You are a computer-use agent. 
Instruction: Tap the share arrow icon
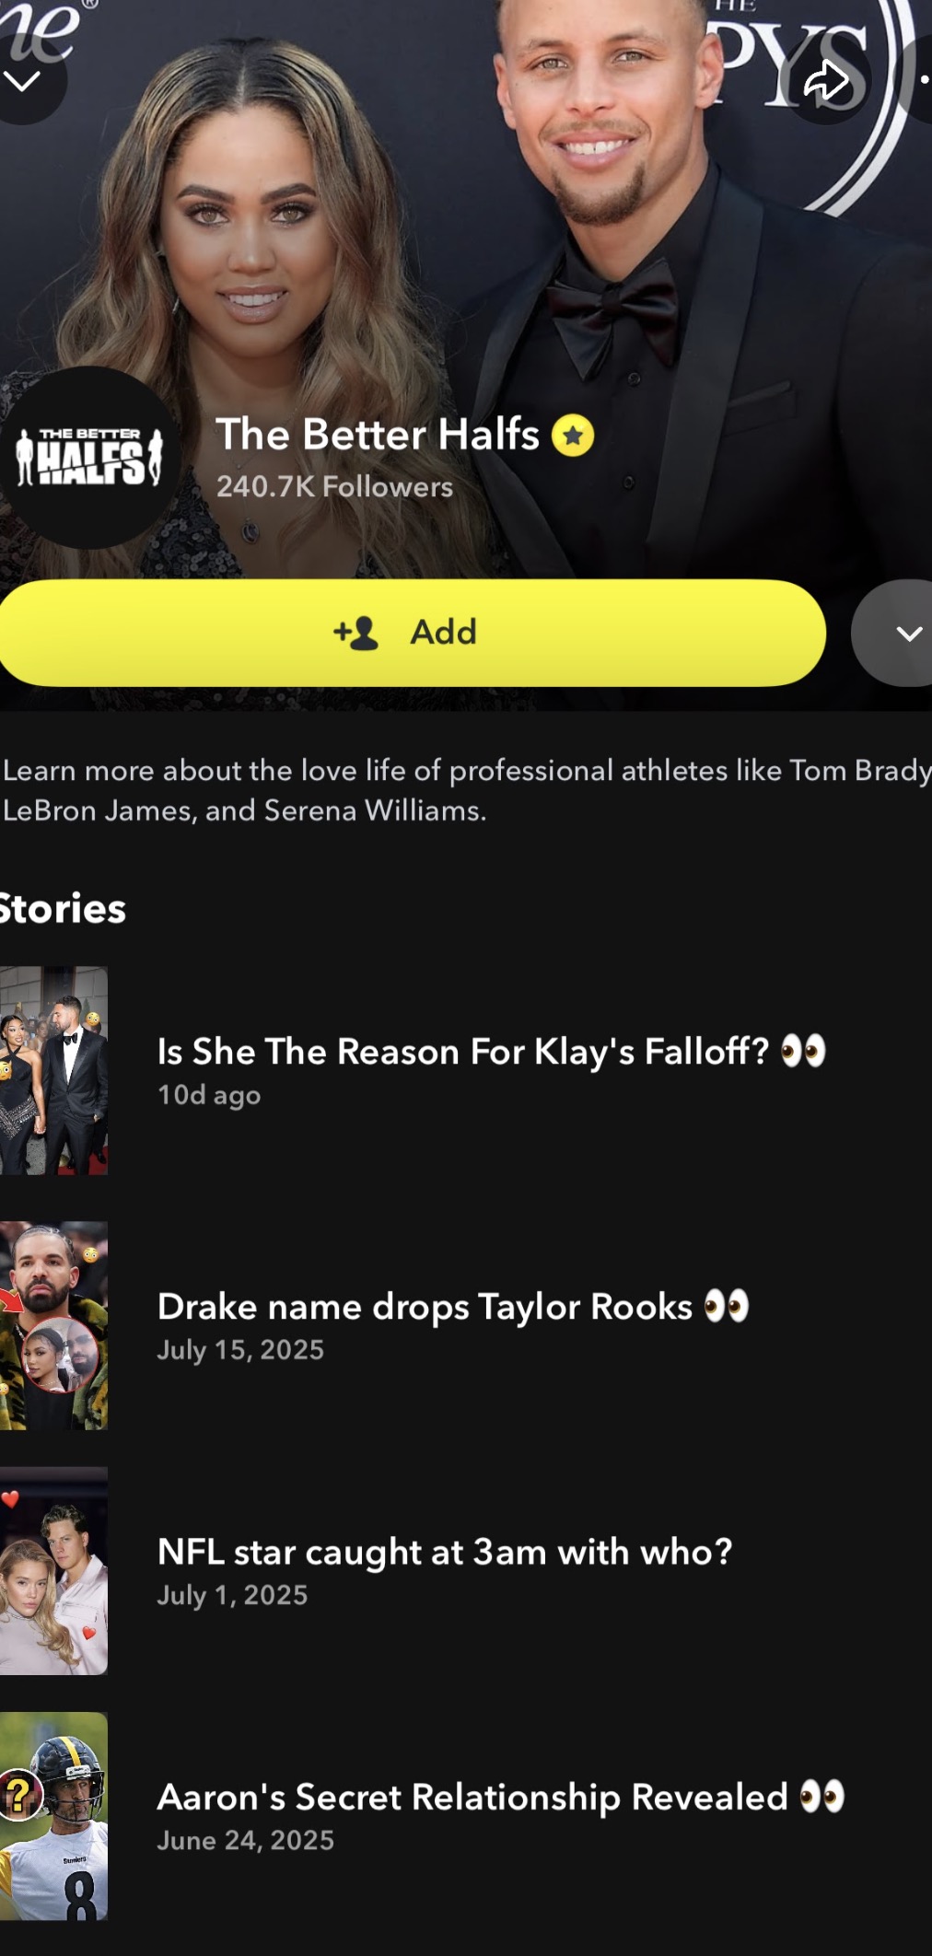[826, 81]
